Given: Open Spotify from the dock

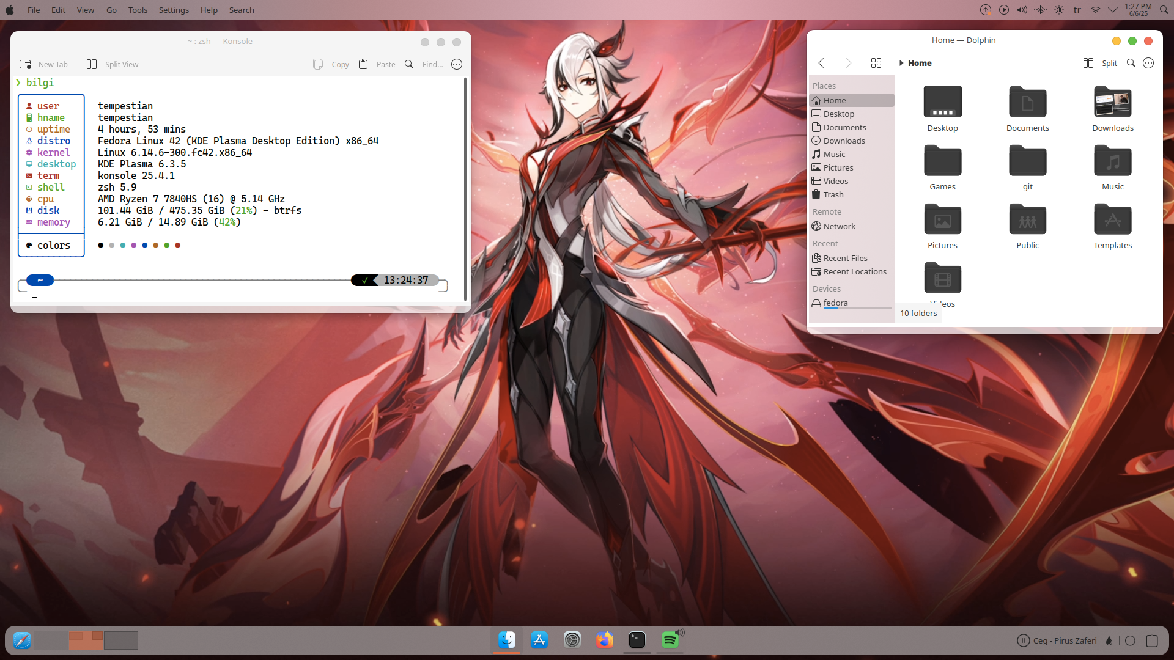Looking at the screenshot, I should point(670,640).
